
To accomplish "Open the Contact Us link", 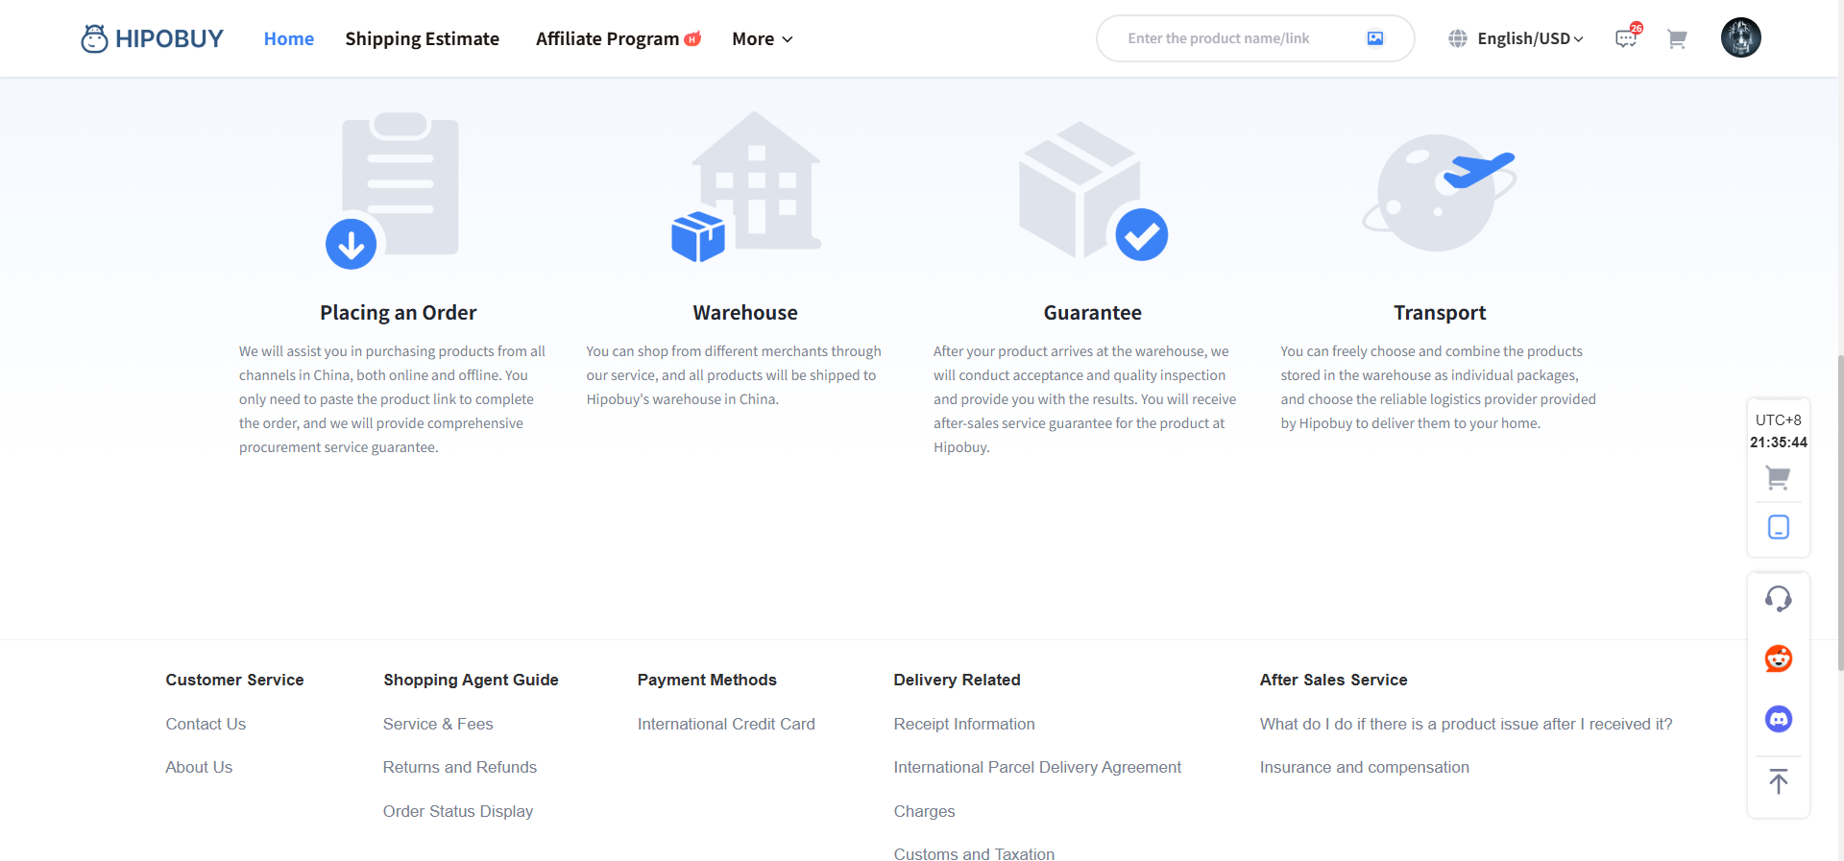I will coord(206,724).
